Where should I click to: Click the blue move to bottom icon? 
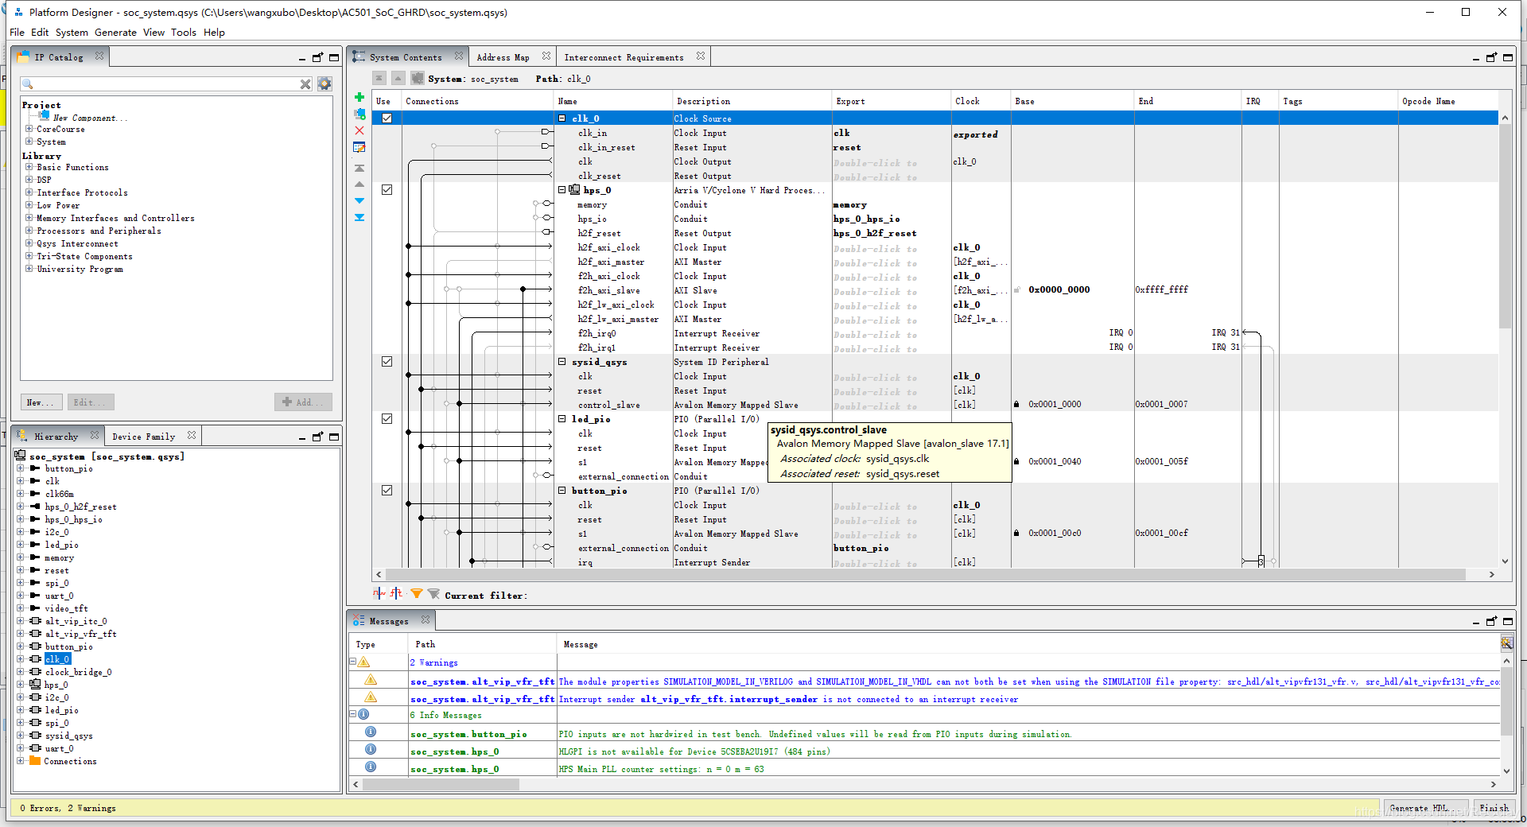coord(359,217)
